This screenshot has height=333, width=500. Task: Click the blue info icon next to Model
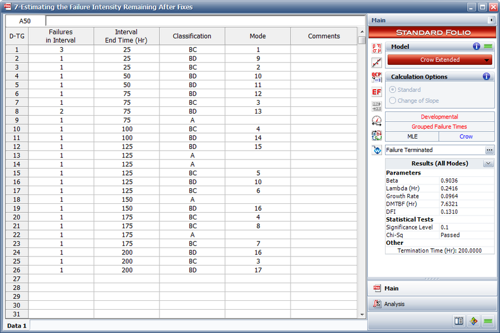click(x=476, y=47)
